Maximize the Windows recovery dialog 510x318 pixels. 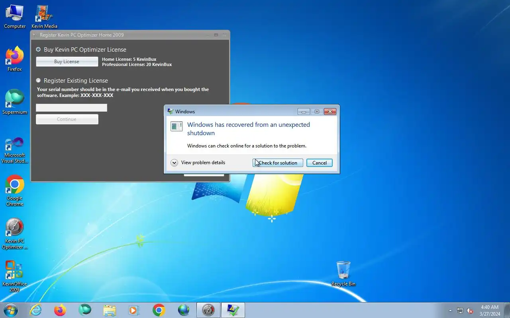pyautogui.click(x=317, y=112)
